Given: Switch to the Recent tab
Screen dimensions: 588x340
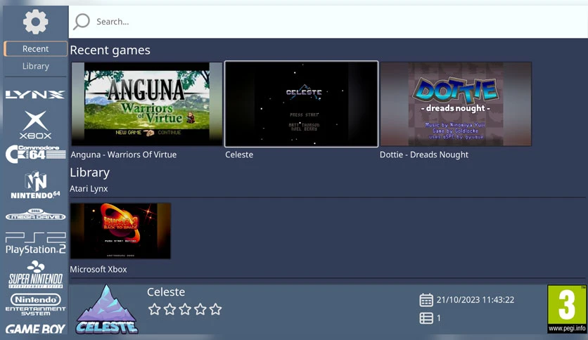Looking at the screenshot, I should coord(36,48).
